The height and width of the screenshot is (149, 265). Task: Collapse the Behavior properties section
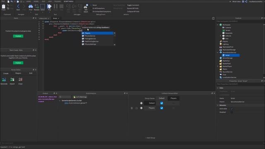(218, 105)
